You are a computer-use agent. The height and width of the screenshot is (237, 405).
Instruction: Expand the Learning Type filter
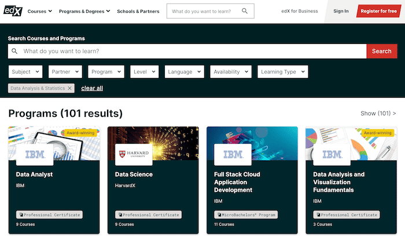click(x=283, y=72)
